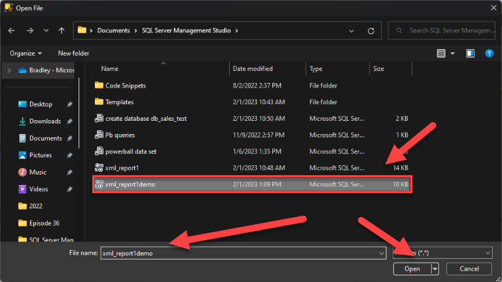Image resolution: width=502 pixels, height=282 pixels.
Task: Click the navigation pane scrollbar
Action: [79, 113]
